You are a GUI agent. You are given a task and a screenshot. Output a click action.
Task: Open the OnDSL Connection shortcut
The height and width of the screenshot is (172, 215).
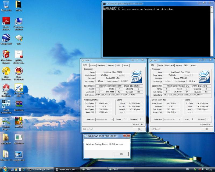(6, 107)
